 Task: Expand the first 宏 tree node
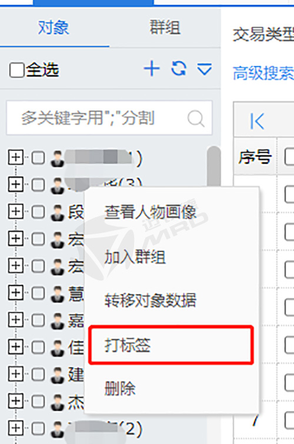(15, 238)
